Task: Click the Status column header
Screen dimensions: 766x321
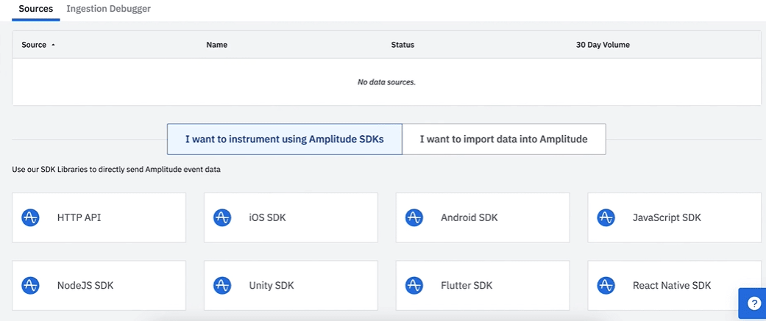Action: pyautogui.click(x=402, y=45)
